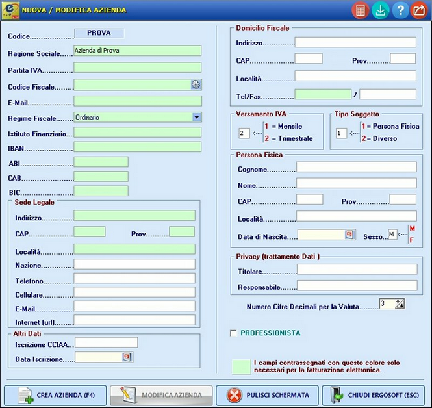This screenshot has width=432, height=408.
Task: Click the Persona Fisica Prov field
Action: 403,199
